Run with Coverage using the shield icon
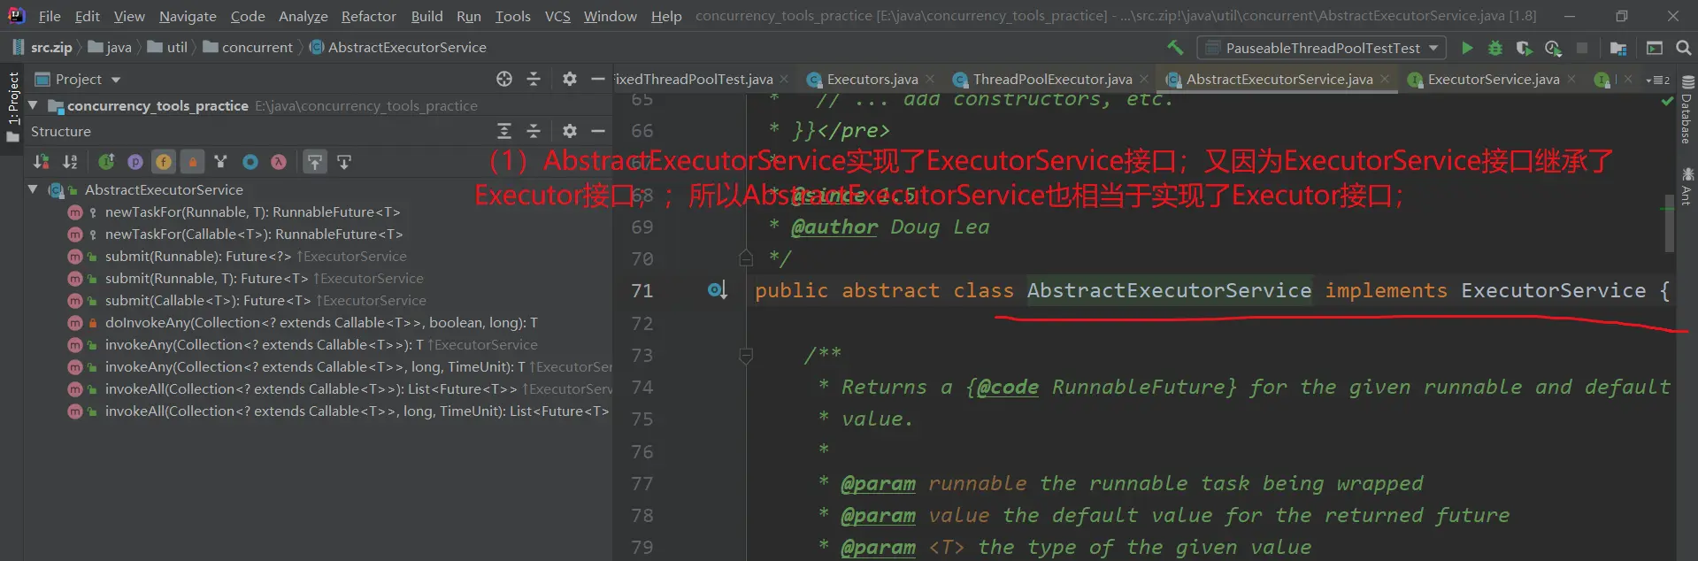This screenshot has height=561, width=1698. pyautogui.click(x=1524, y=48)
